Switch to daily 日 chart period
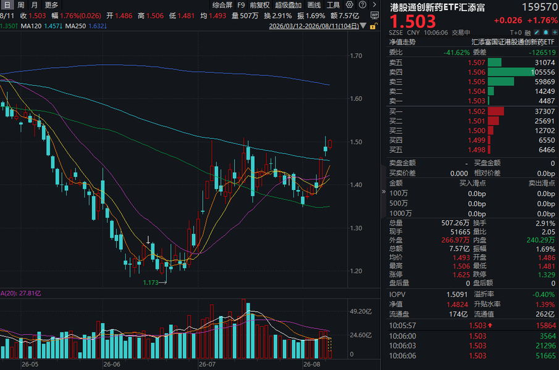This screenshot has width=559, height=370. tap(7, 5)
